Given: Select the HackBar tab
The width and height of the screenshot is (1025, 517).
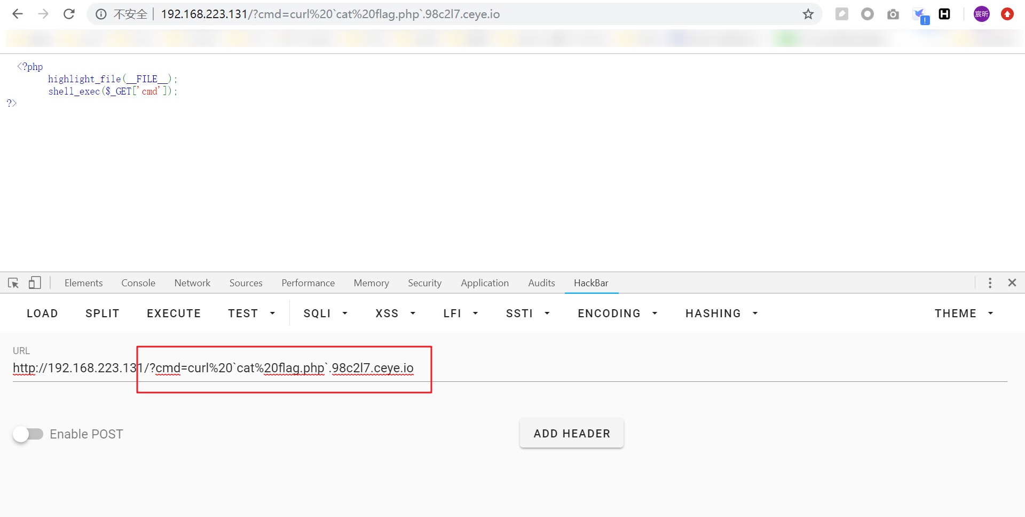Looking at the screenshot, I should pyautogui.click(x=591, y=283).
